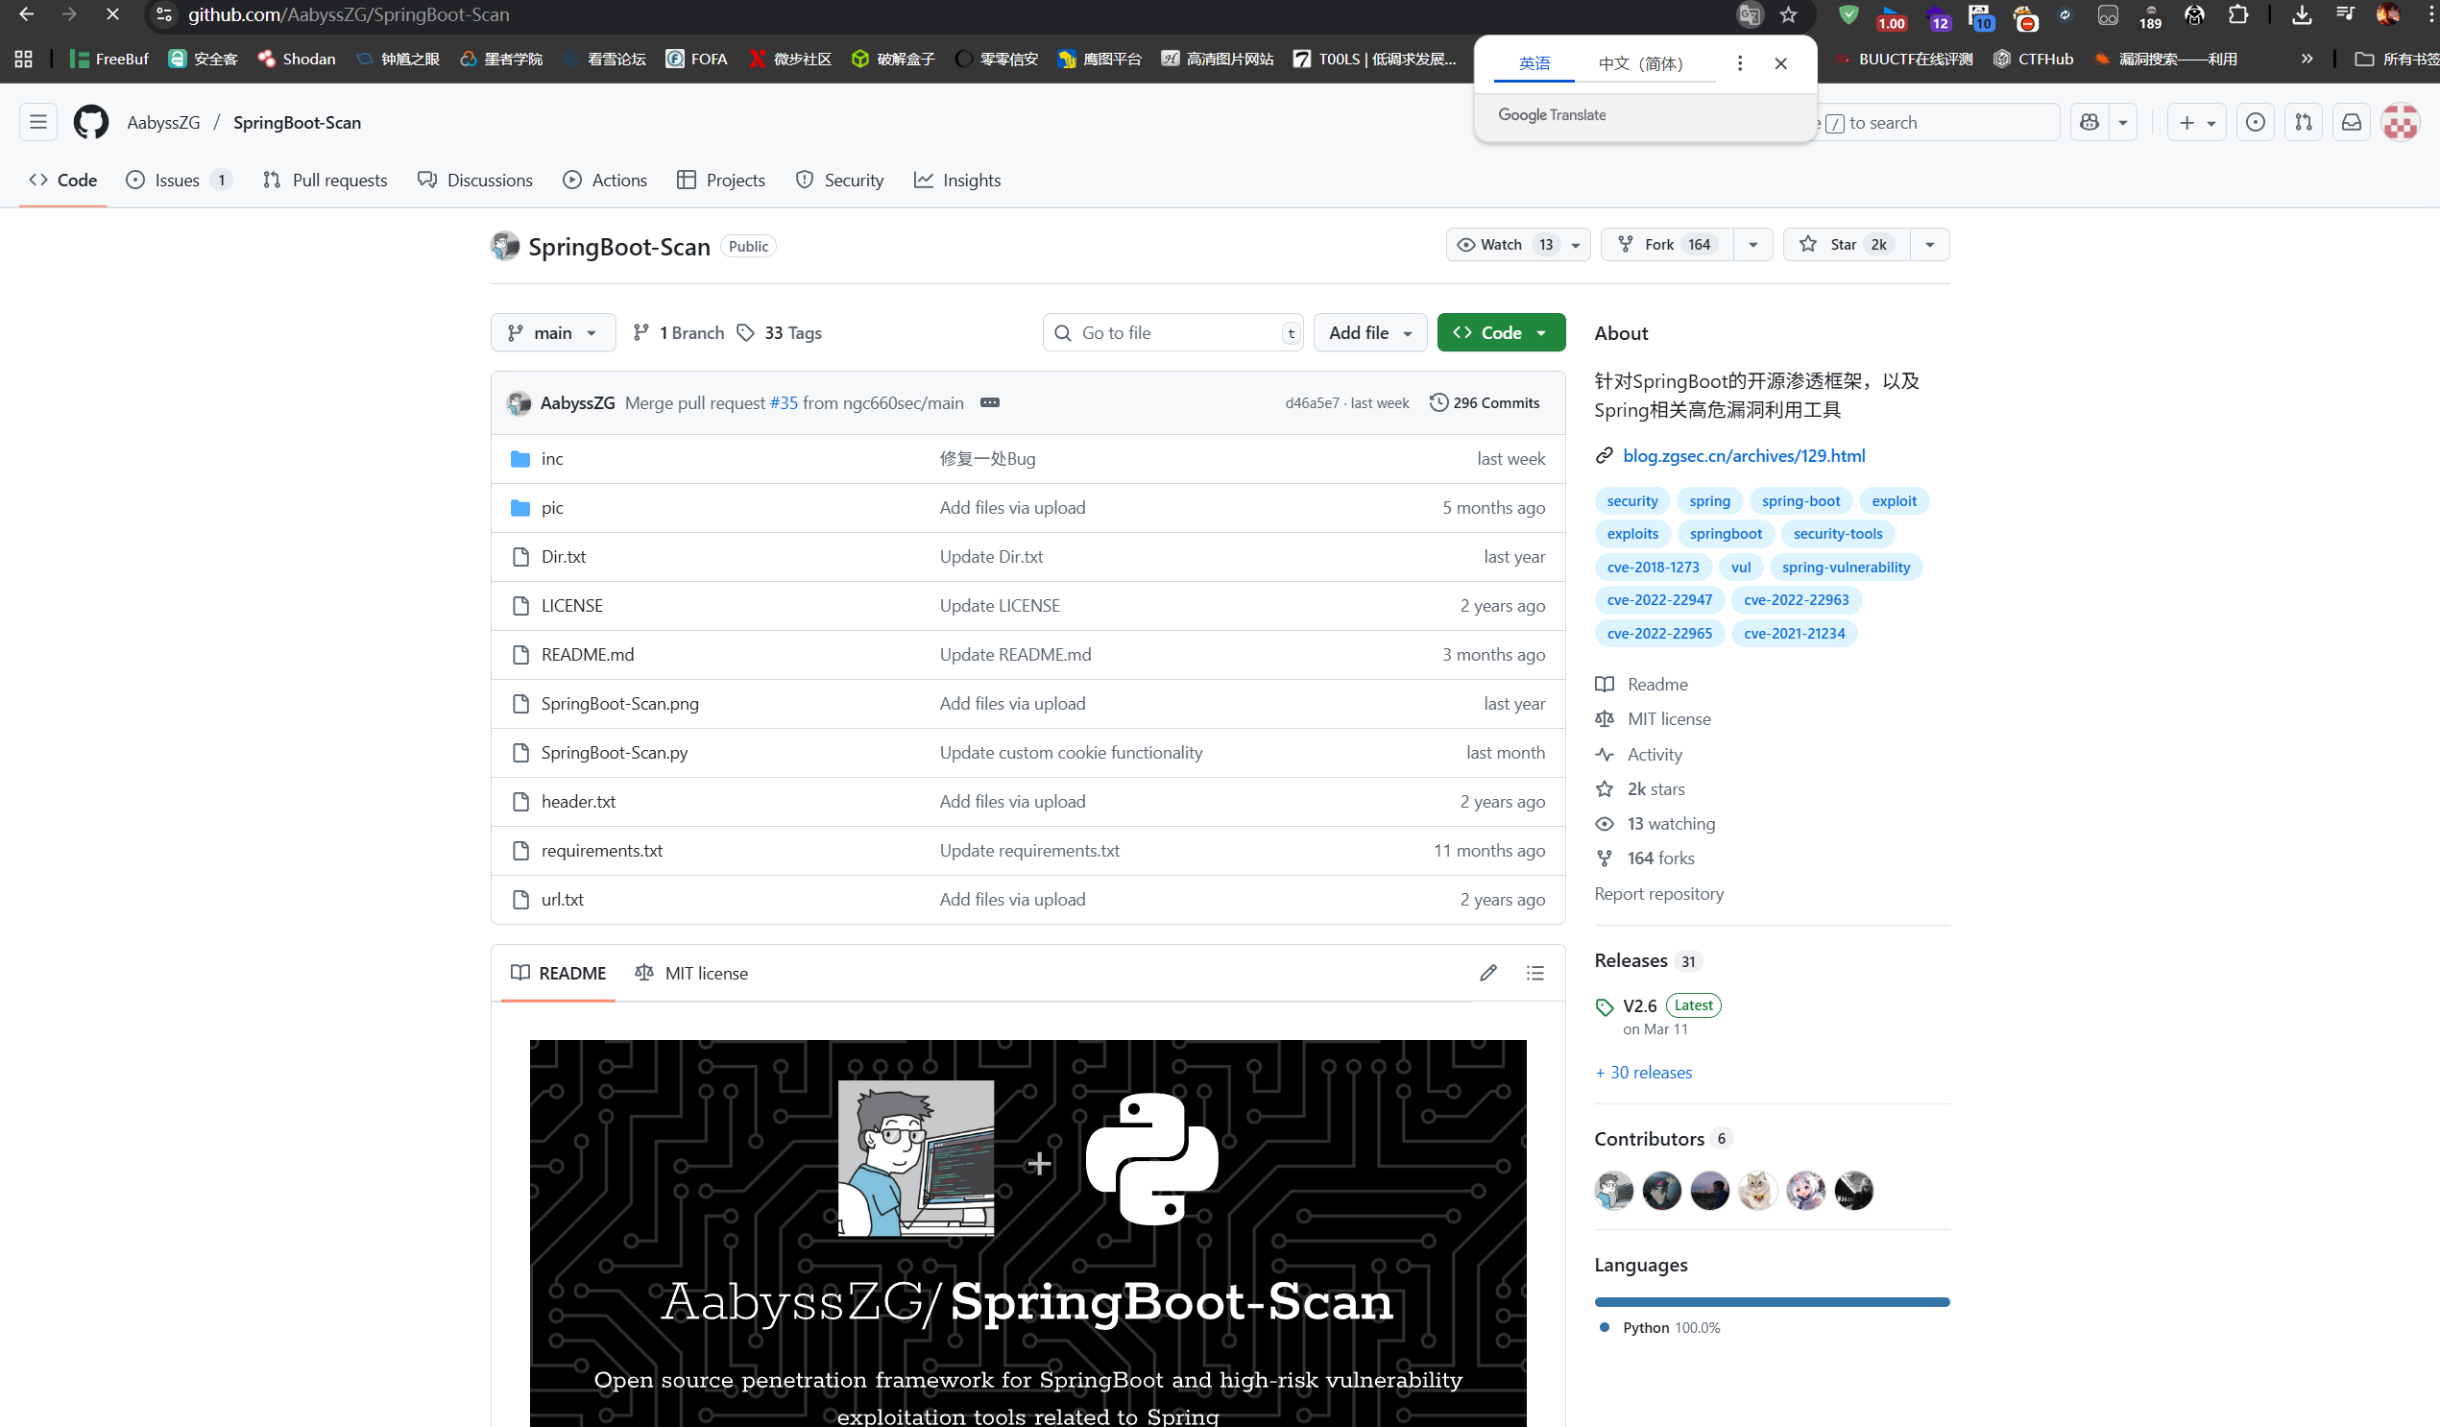Open the 296 Commits history link
2440x1427 pixels.
point(1485,402)
